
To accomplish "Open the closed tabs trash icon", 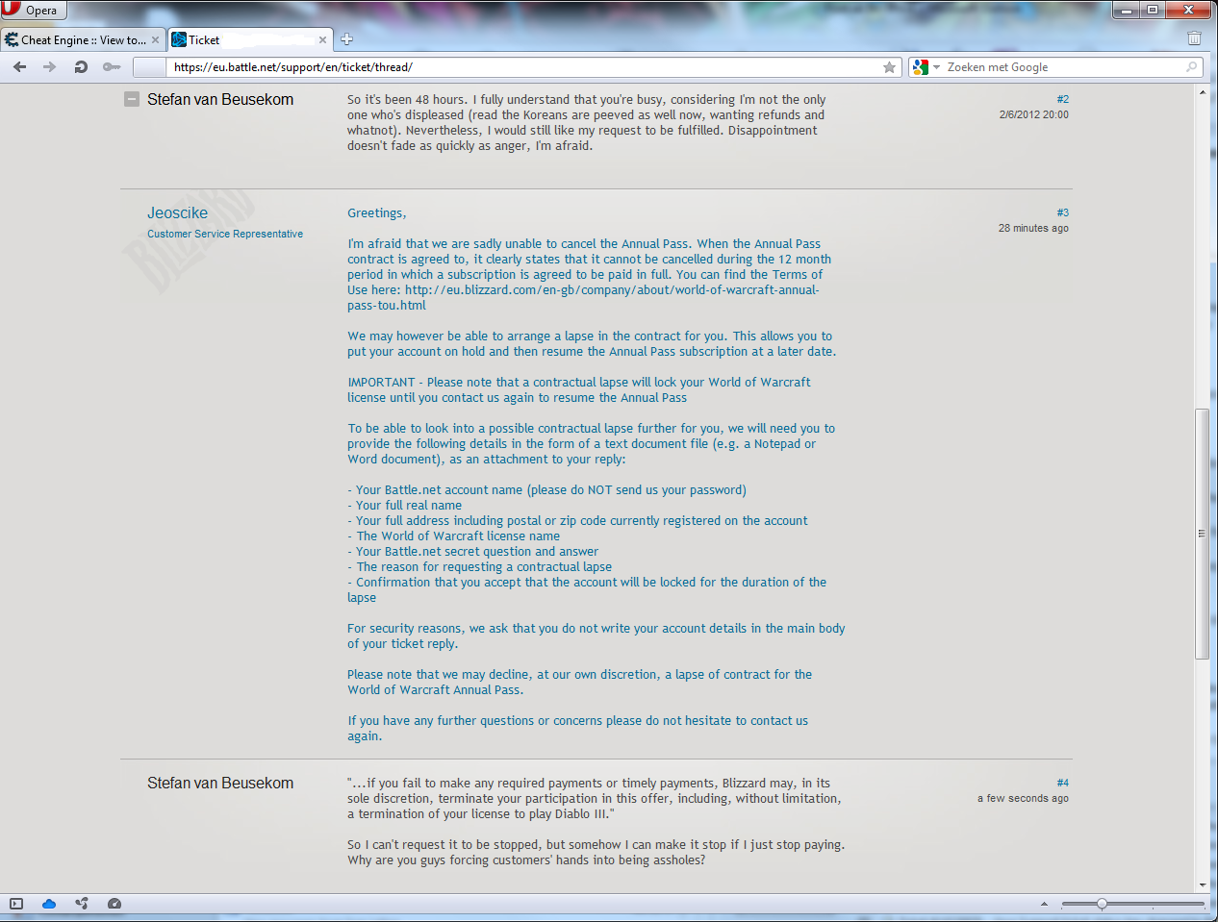I will [1194, 38].
